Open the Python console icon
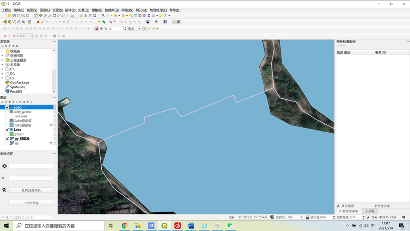Screen dimensions: 410x231 pyautogui.click(x=156, y=22)
